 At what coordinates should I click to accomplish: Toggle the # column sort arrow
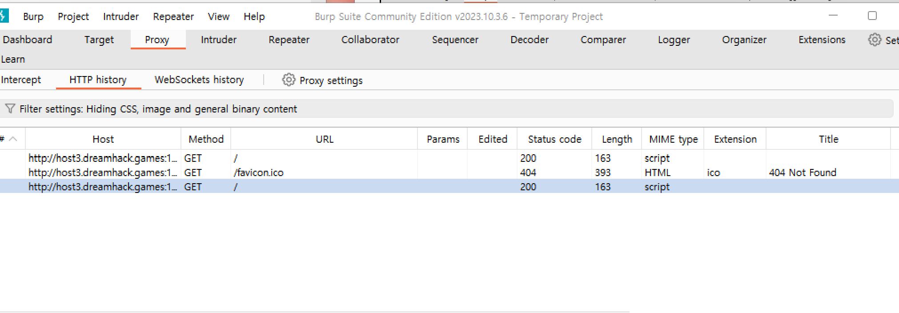click(13, 139)
